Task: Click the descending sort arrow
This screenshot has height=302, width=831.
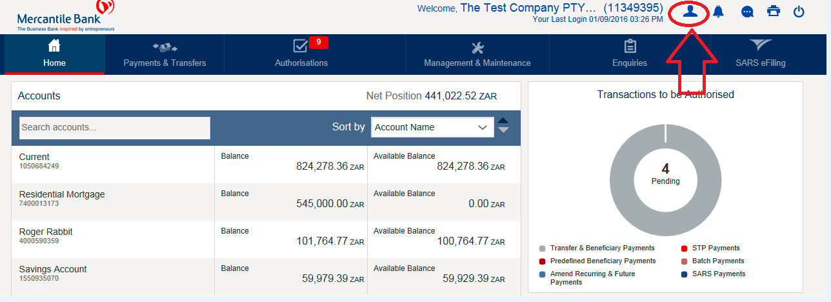Action: pos(504,131)
